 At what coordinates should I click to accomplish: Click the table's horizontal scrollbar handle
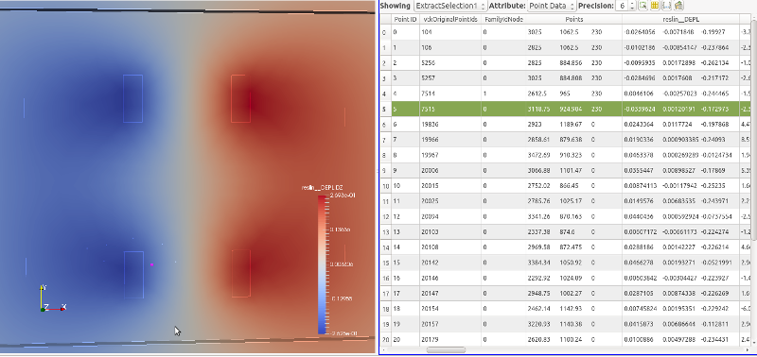[x=446, y=350]
